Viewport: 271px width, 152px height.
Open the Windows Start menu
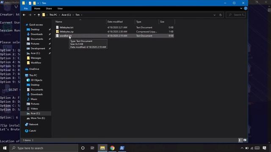pos(5,148)
